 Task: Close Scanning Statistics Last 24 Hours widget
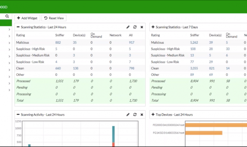click(x=142, y=27)
